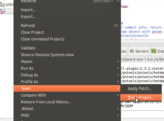This screenshot has height=121, width=164.
Task: Expand the Maven submenu arrow
Action: coord(118,62)
